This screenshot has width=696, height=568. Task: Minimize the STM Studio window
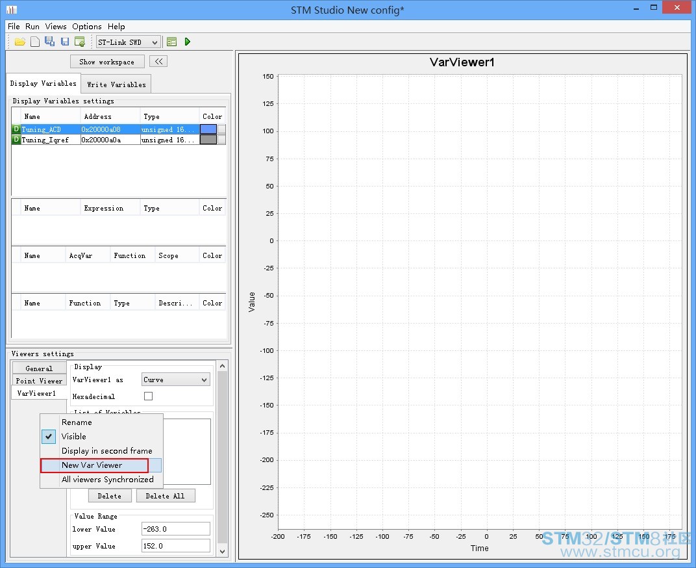click(636, 8)
